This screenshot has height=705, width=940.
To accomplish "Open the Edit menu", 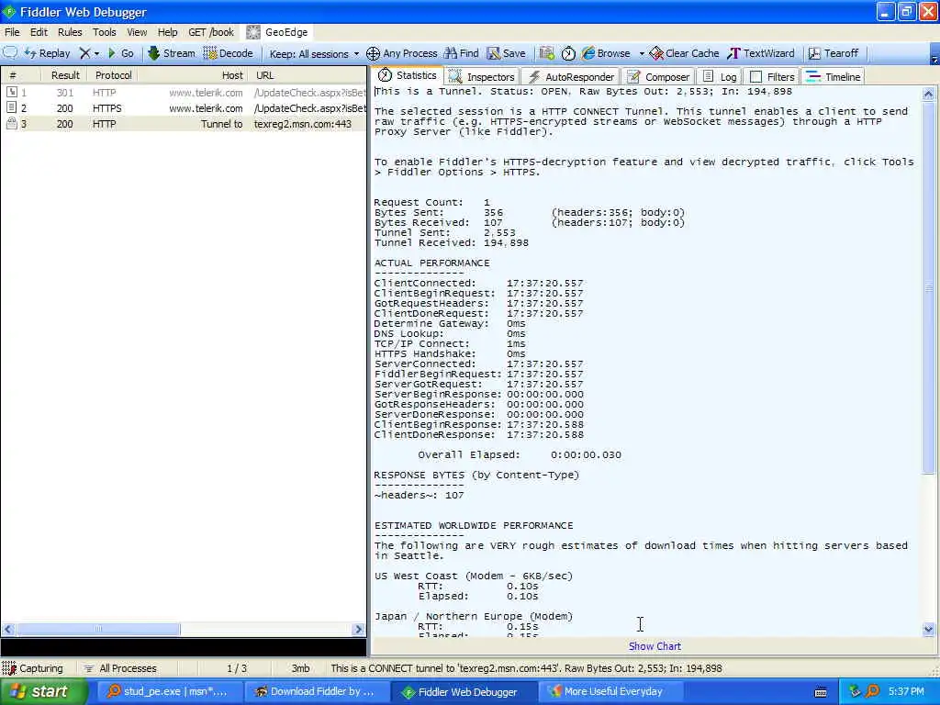I will point(39,32).
